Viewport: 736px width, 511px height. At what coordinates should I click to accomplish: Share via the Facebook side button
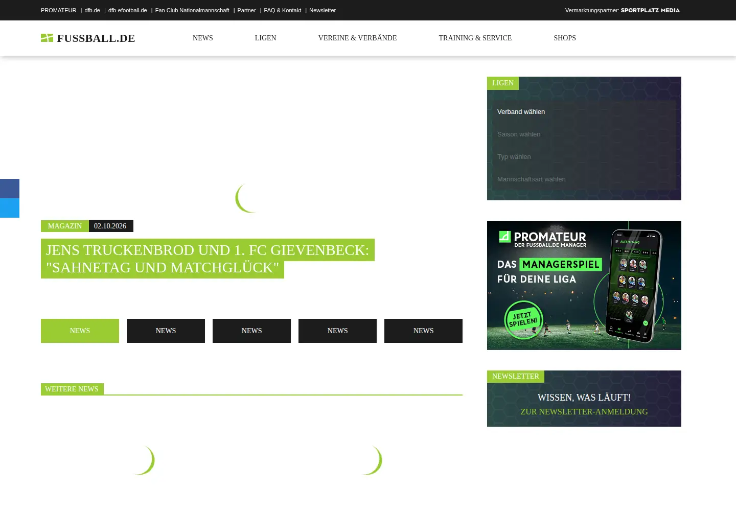pos(10,189)
